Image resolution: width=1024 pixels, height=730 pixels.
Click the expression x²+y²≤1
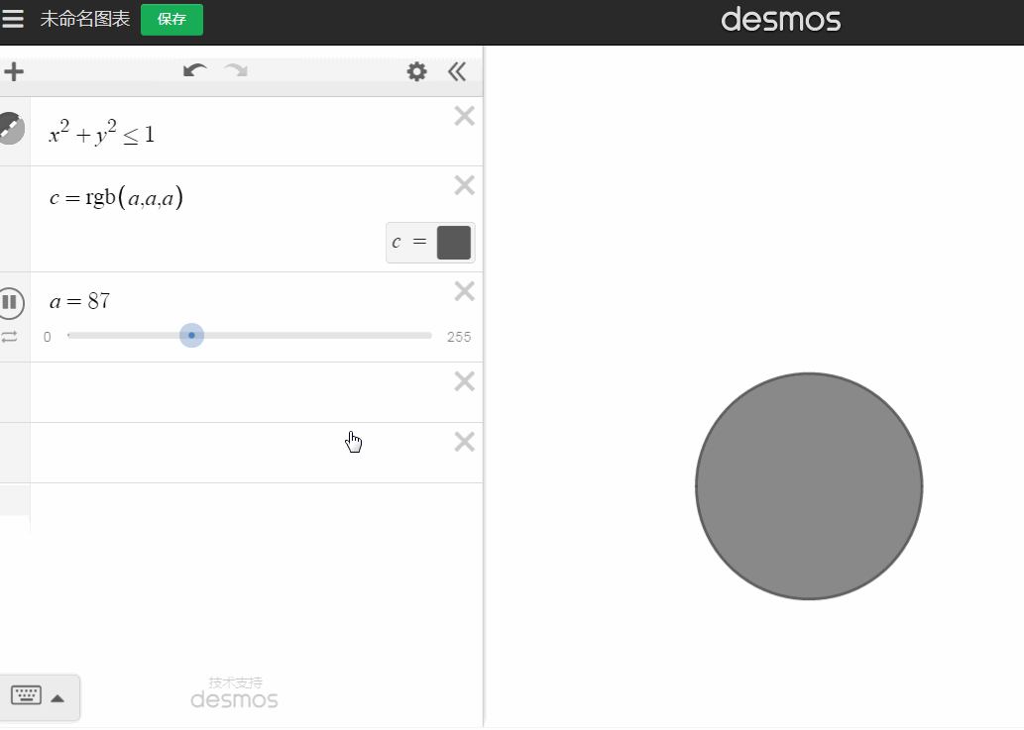102,133
